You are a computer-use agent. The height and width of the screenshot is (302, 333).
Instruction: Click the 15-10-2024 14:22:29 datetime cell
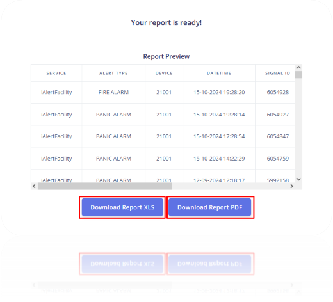[219, 159]
